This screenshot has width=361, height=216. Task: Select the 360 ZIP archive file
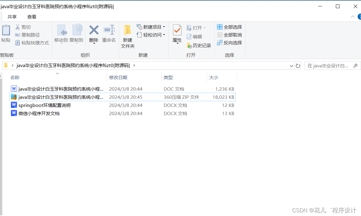click(x=122, y=97)
